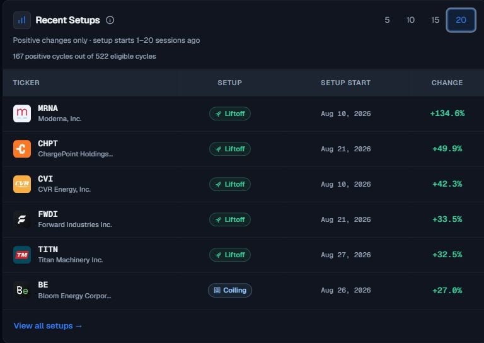Click the Forward Industries Inc. name
This screenshot has width=484, height=343.
75,224
